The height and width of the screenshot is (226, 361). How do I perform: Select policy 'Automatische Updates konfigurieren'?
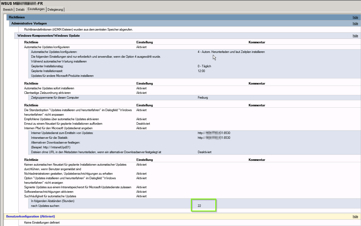click(47, 47)
